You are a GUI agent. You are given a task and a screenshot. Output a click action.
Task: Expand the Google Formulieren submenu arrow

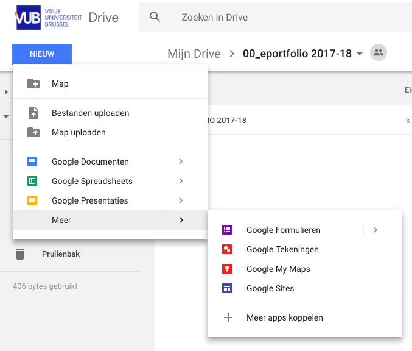click(375, 230)
